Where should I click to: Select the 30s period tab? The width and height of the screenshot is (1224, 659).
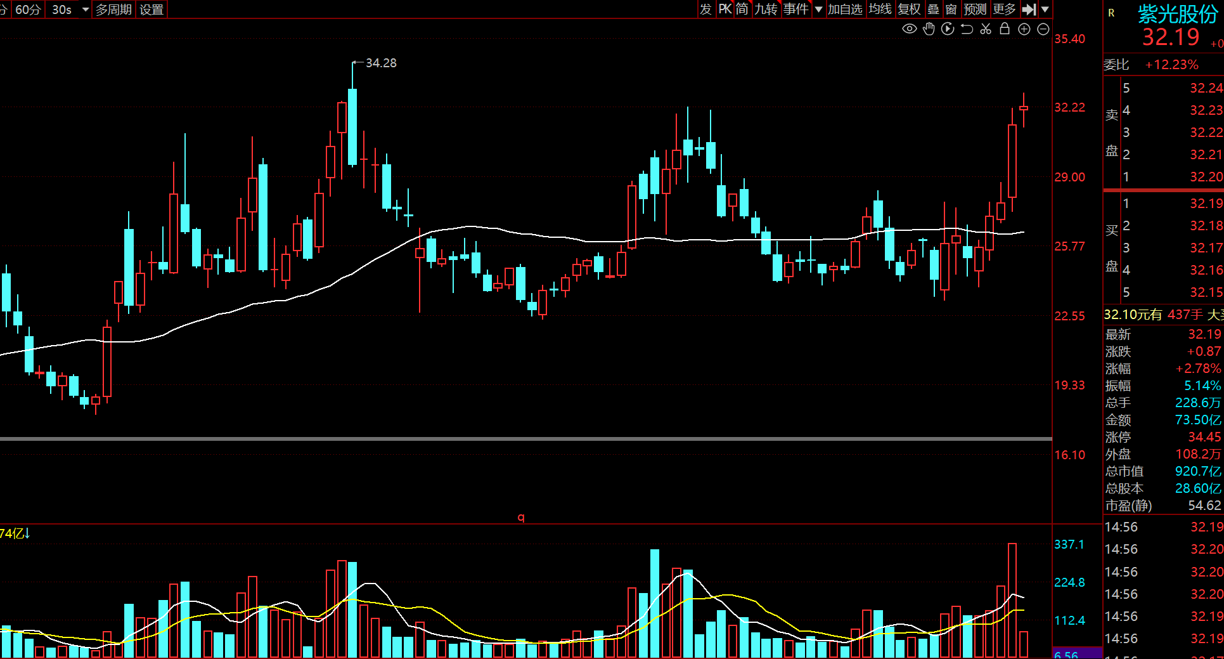[x=62, y=10]
